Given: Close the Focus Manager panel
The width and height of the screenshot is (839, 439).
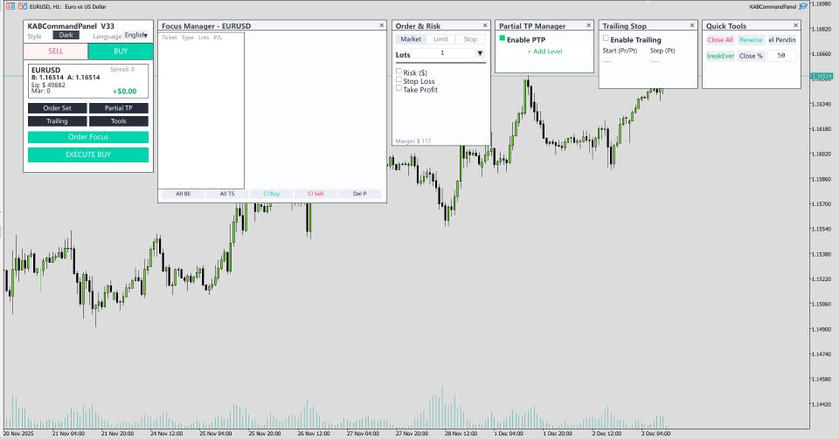Looking at the screenshot, I should pos(382,25).
